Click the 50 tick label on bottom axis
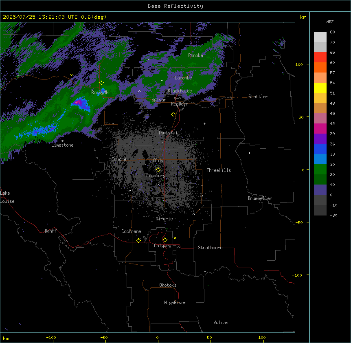 point(209,337)
